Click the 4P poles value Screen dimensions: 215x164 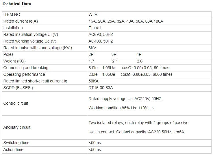coord(139,54)
